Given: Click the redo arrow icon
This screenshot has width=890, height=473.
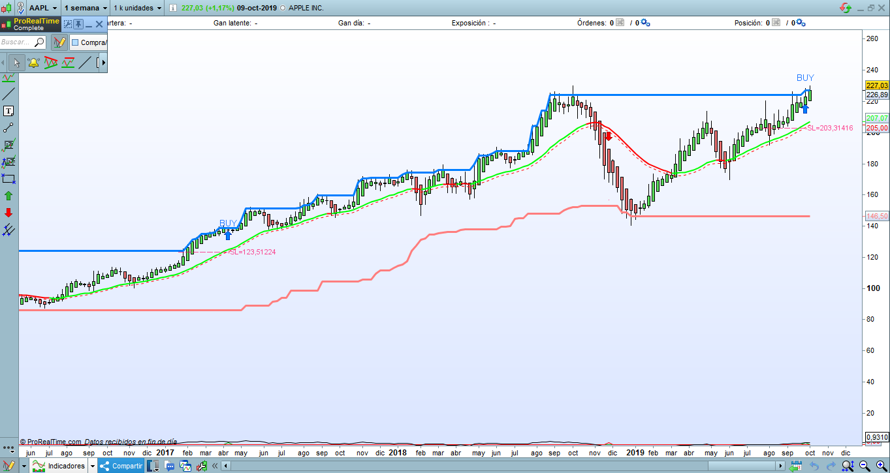Looking at the screenshot, I should 830,466.
